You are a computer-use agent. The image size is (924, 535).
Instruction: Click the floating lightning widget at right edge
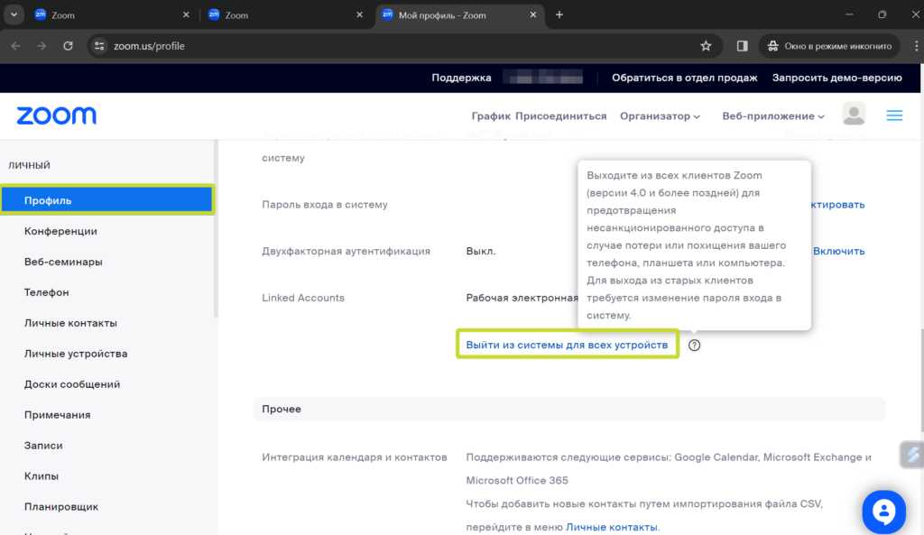[911, 455]
